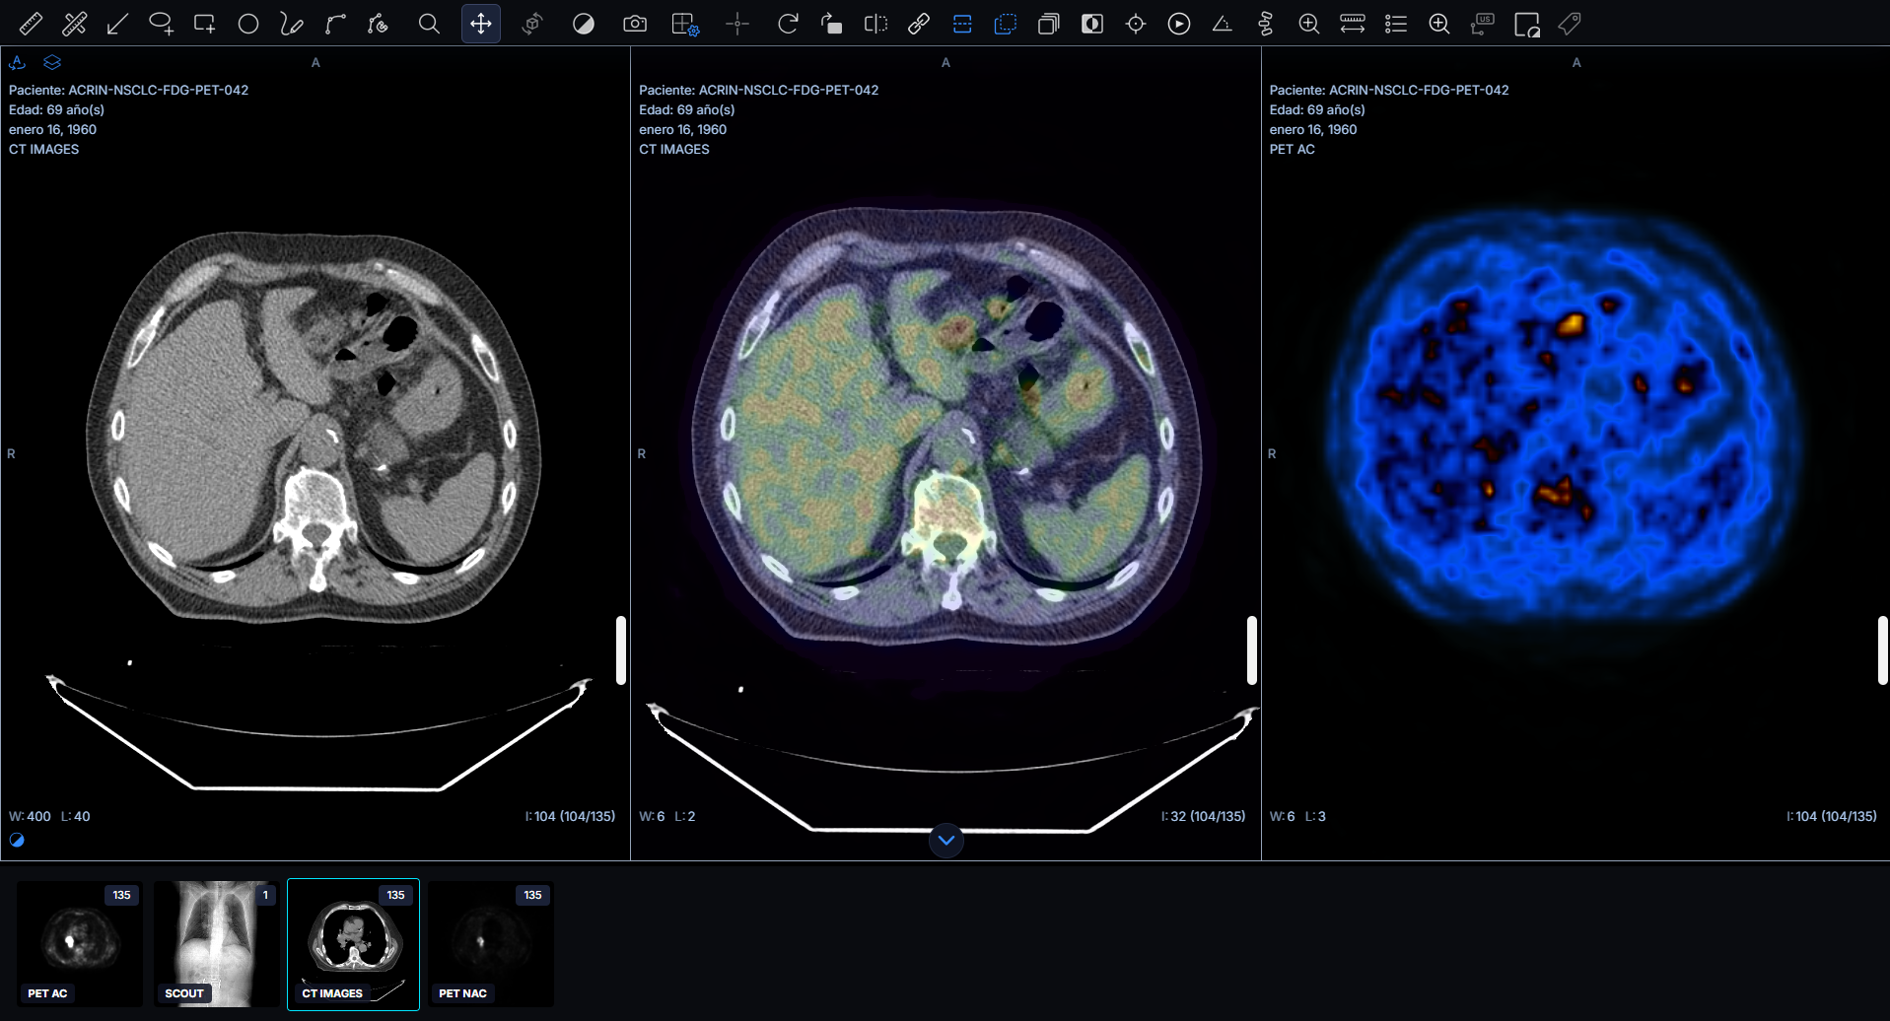
Task: Select the Window Level contrast tool
Action: click(x=584, y=24)
